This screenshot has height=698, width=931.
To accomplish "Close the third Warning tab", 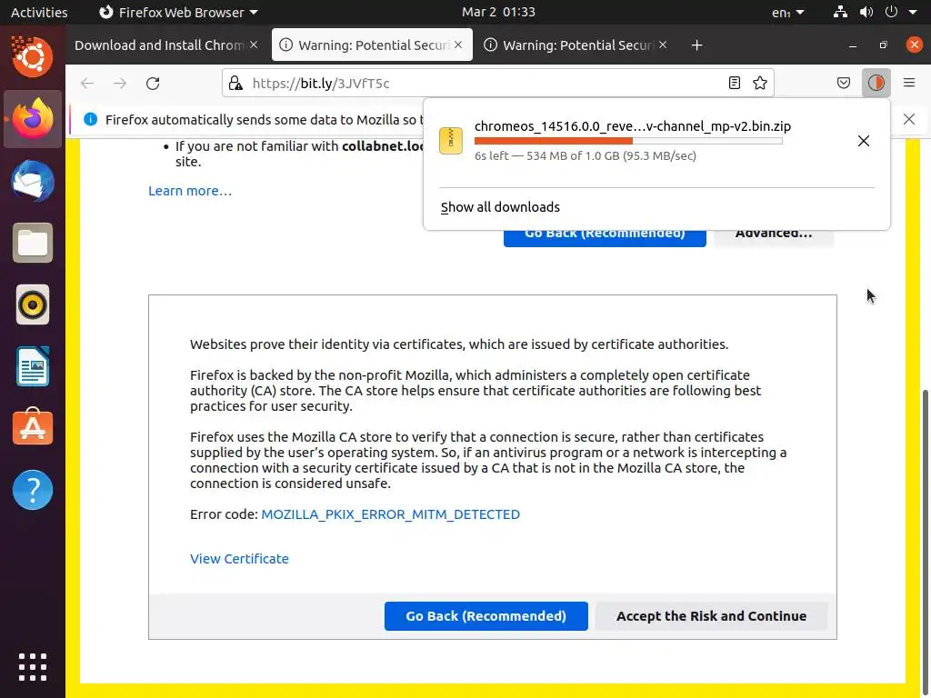I will pos(663,45).
